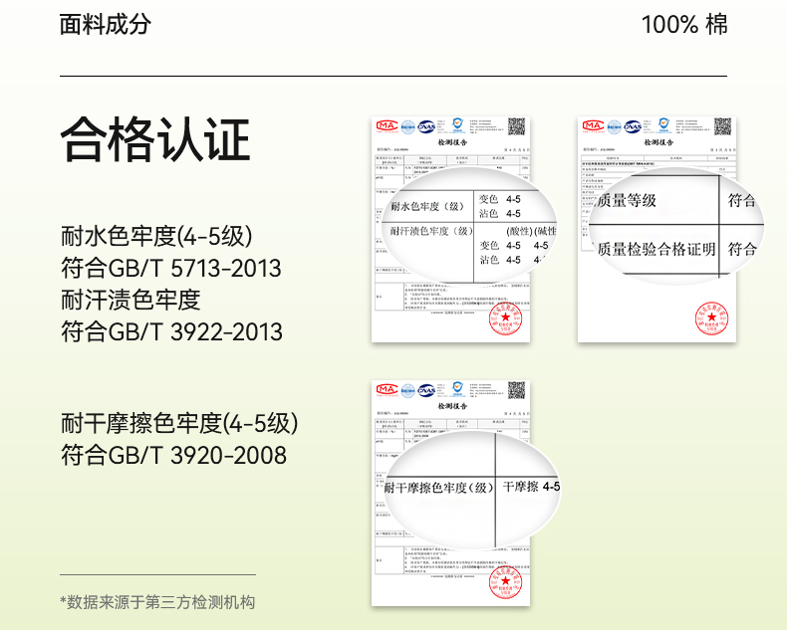This screenshot has height=630, width=787.
Task: Select the text 符合GB/T 3922-2013
Action: (x=171, y=331)
